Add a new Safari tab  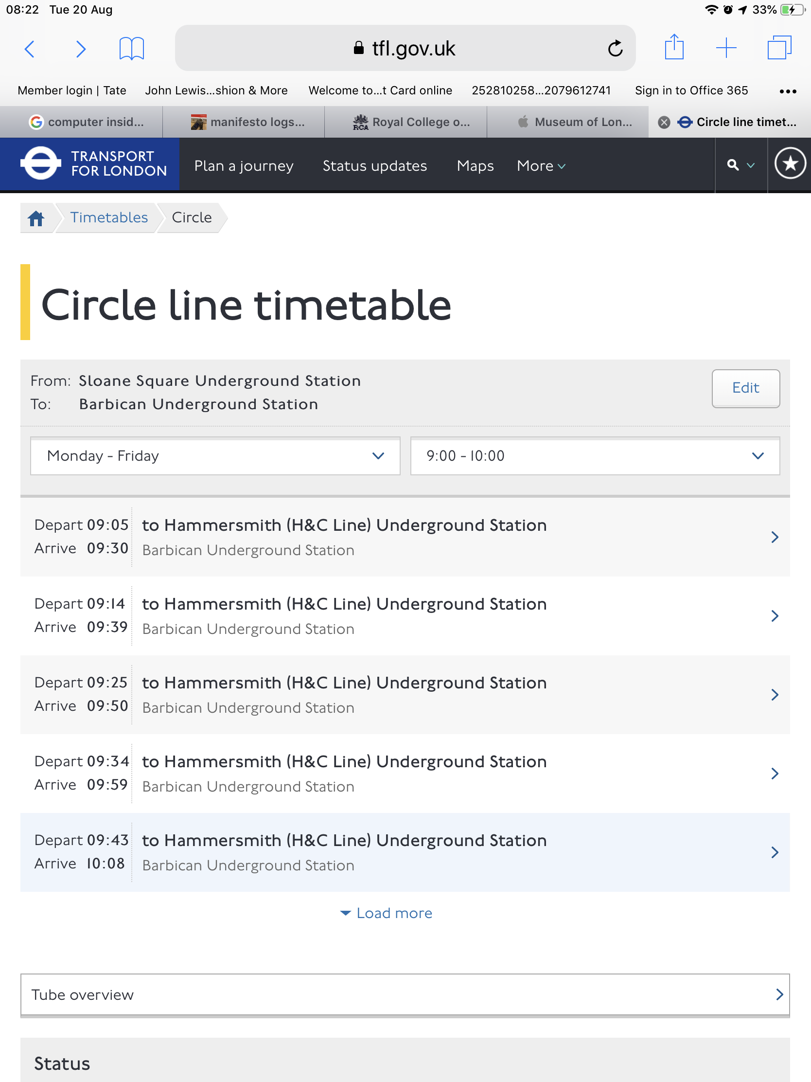[726, 48]
